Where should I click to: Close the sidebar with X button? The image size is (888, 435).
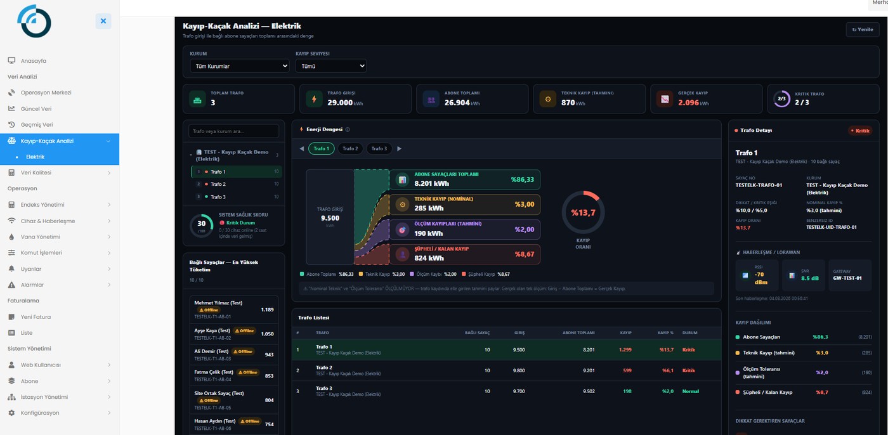pyautogui.click(x=103, y=21)
